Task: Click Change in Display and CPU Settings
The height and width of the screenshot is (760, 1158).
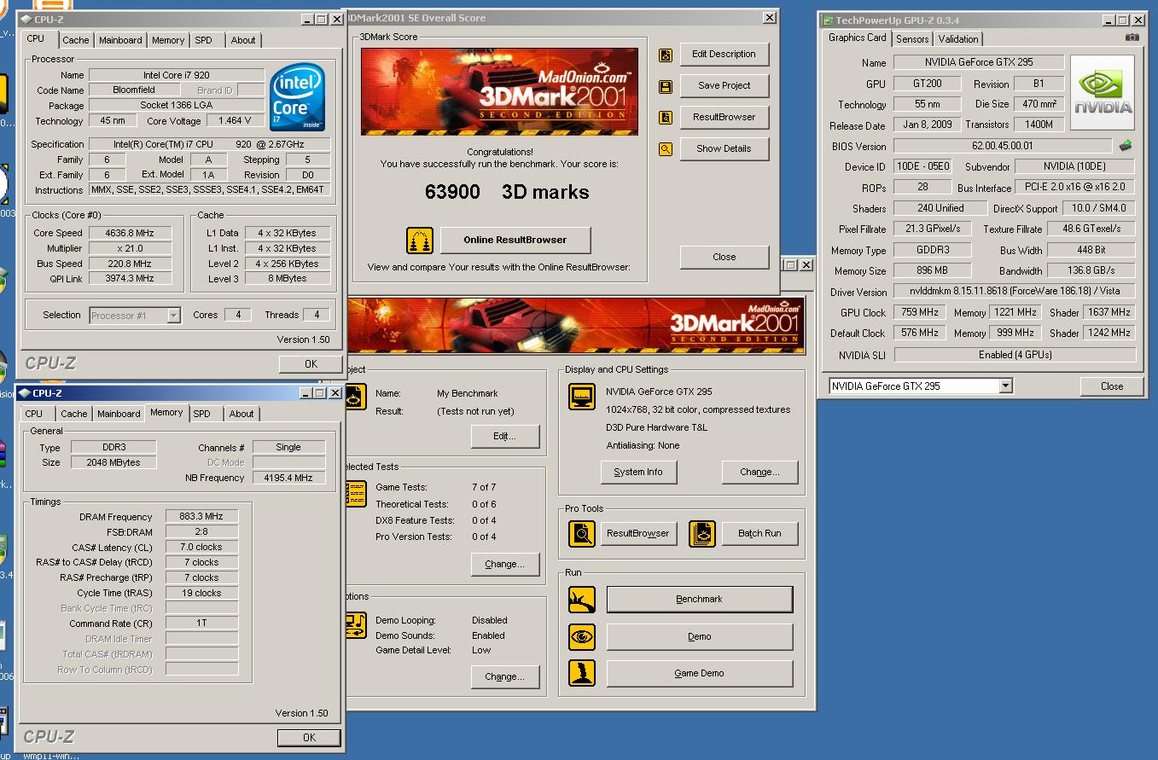Action: (x=759, y=473)
